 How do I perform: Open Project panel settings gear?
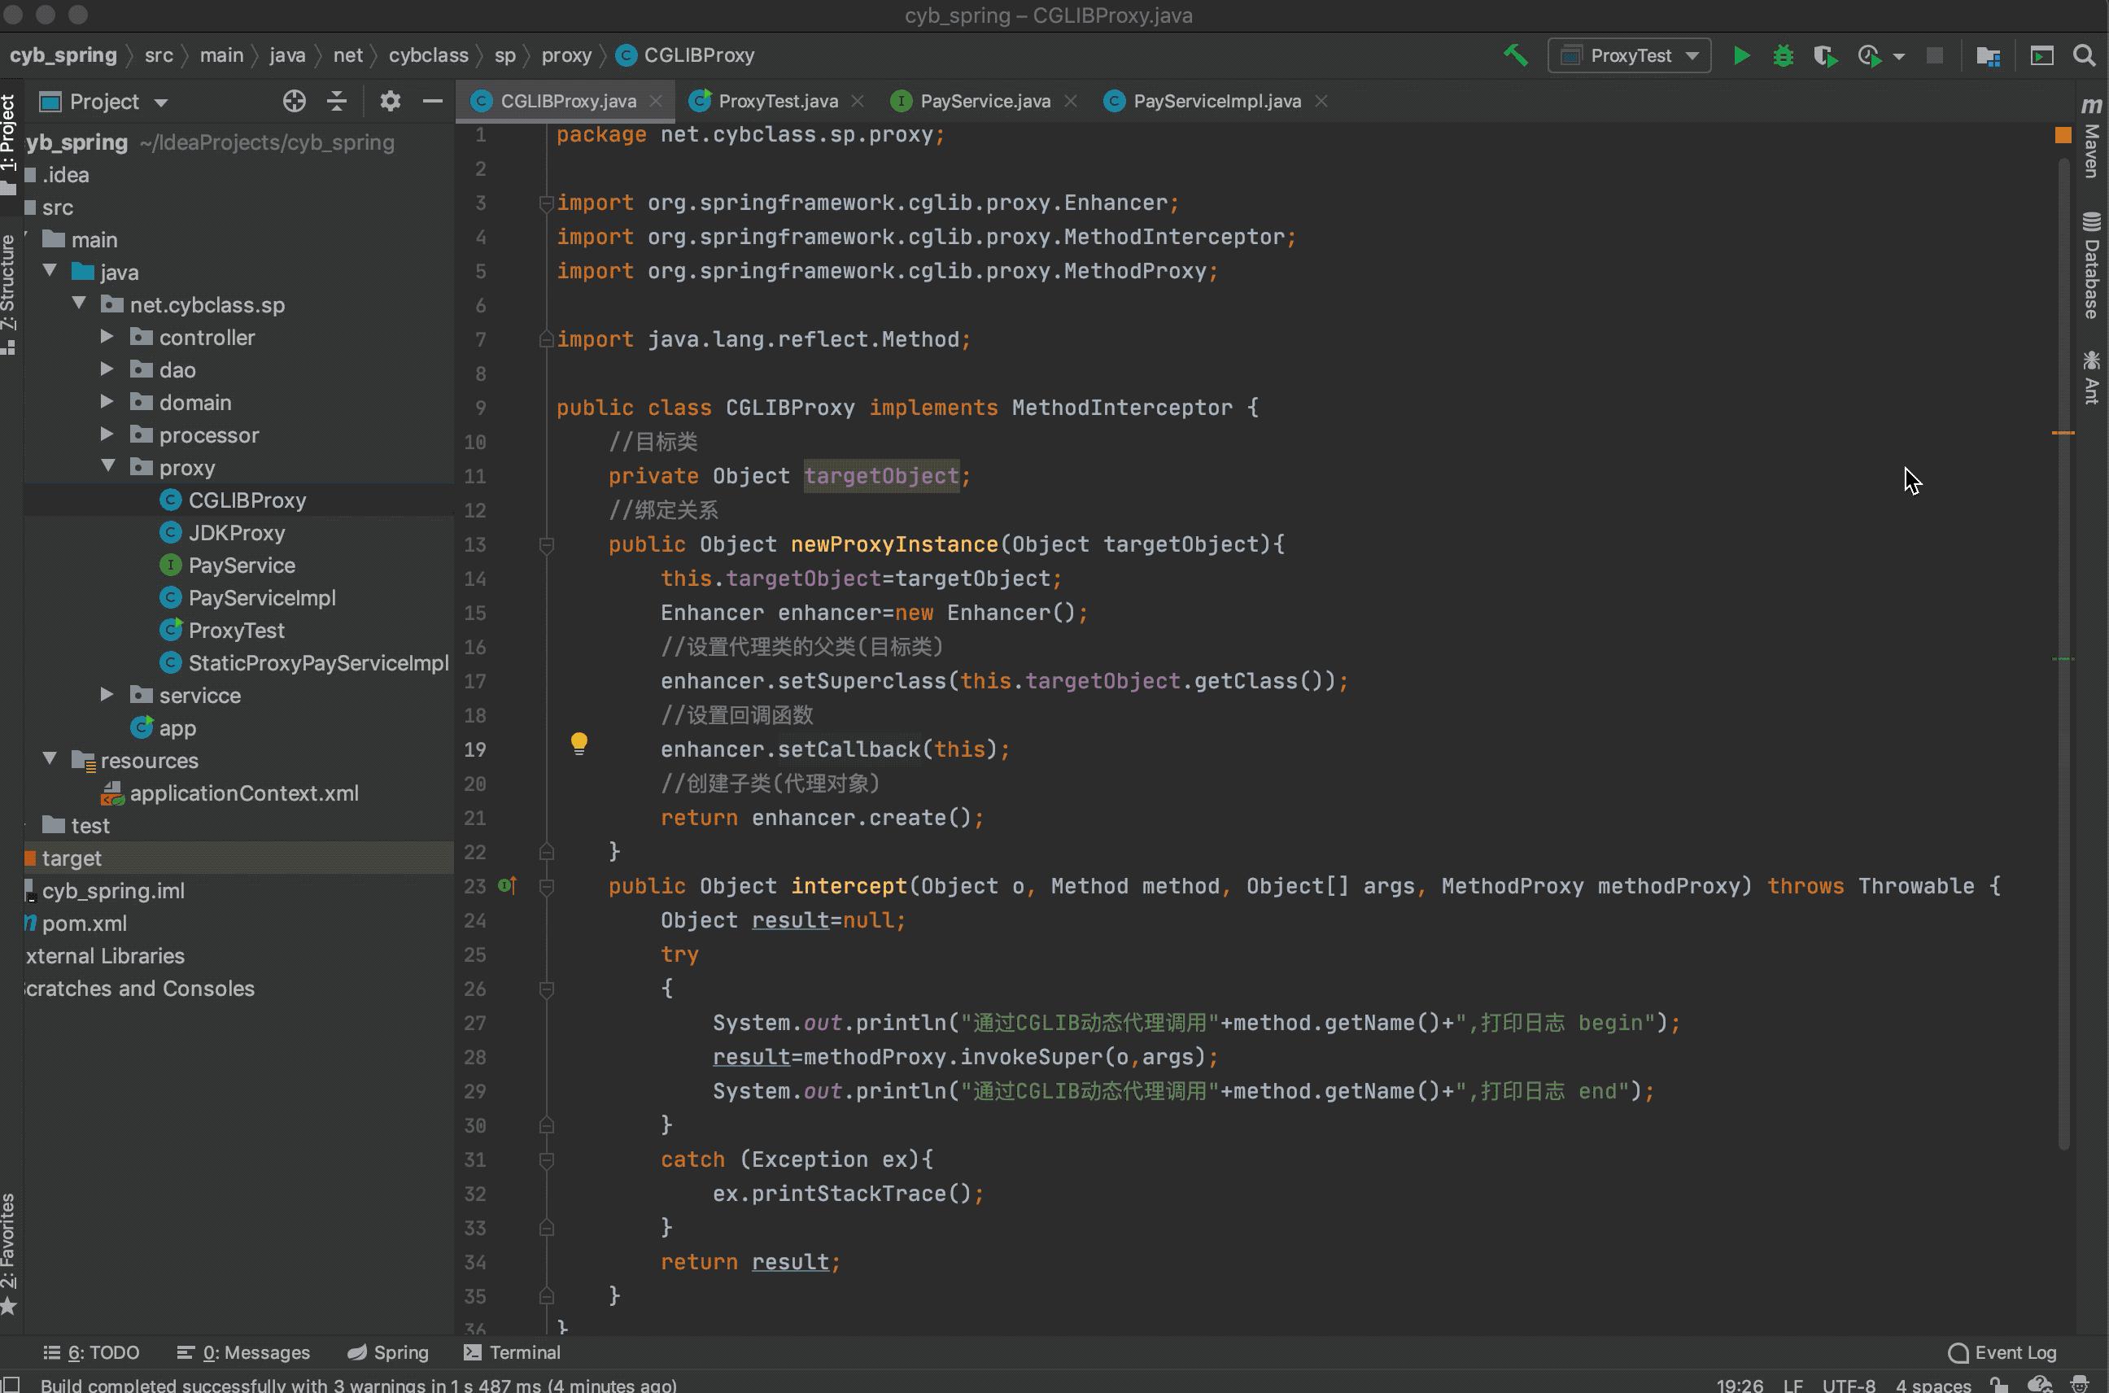390,101
